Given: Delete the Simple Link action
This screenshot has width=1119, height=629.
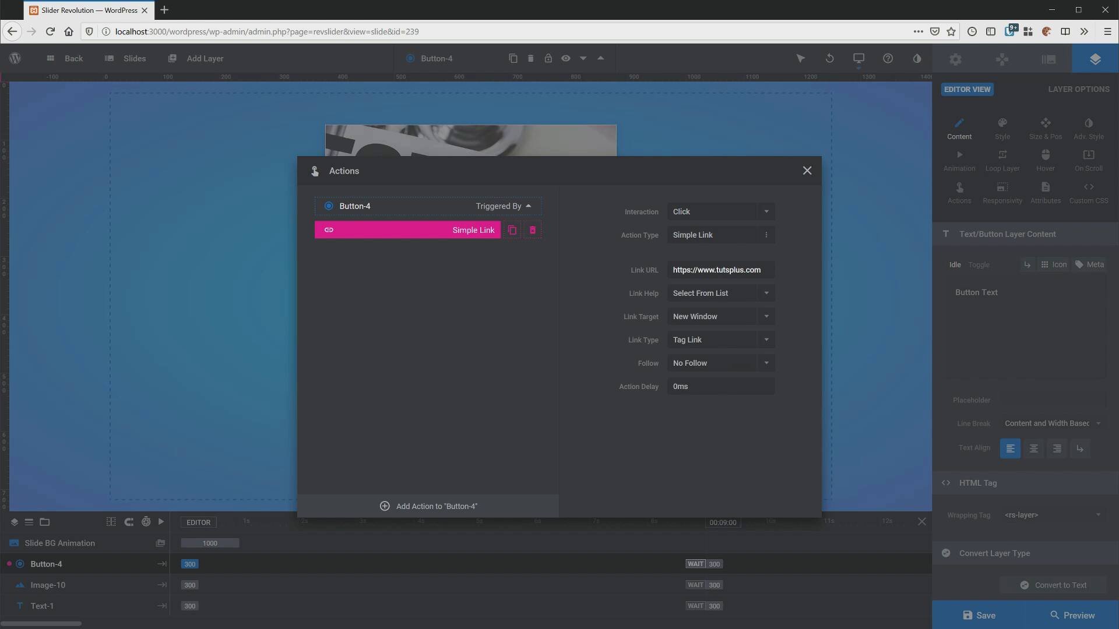Looking at the screenshot, I should click(x=532, y=229).
